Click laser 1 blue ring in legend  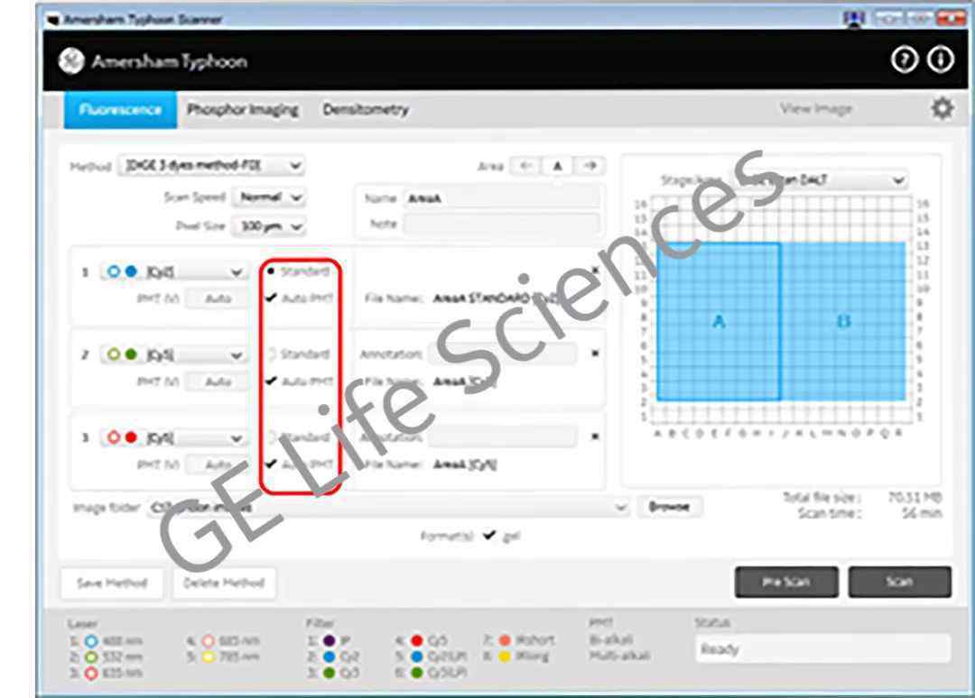point(91,641)
